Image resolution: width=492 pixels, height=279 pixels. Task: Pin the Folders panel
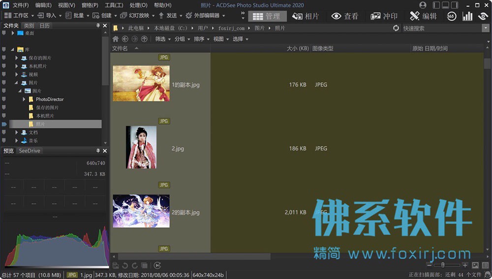[98, 26]
